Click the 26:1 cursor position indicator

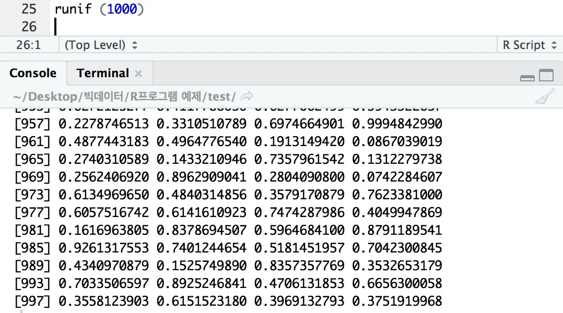(28, 45)
